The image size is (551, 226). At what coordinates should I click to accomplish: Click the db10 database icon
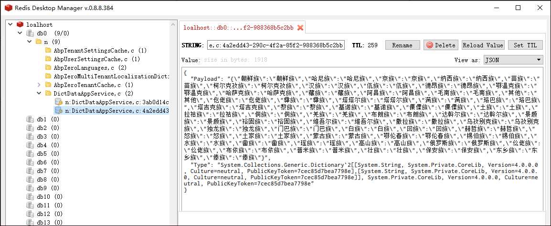30,197
